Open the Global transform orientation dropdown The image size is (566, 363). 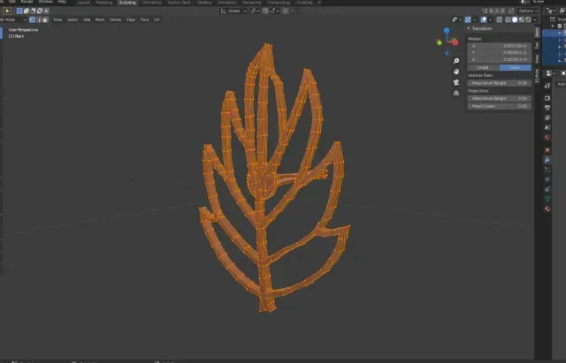[x=233, y=11]
